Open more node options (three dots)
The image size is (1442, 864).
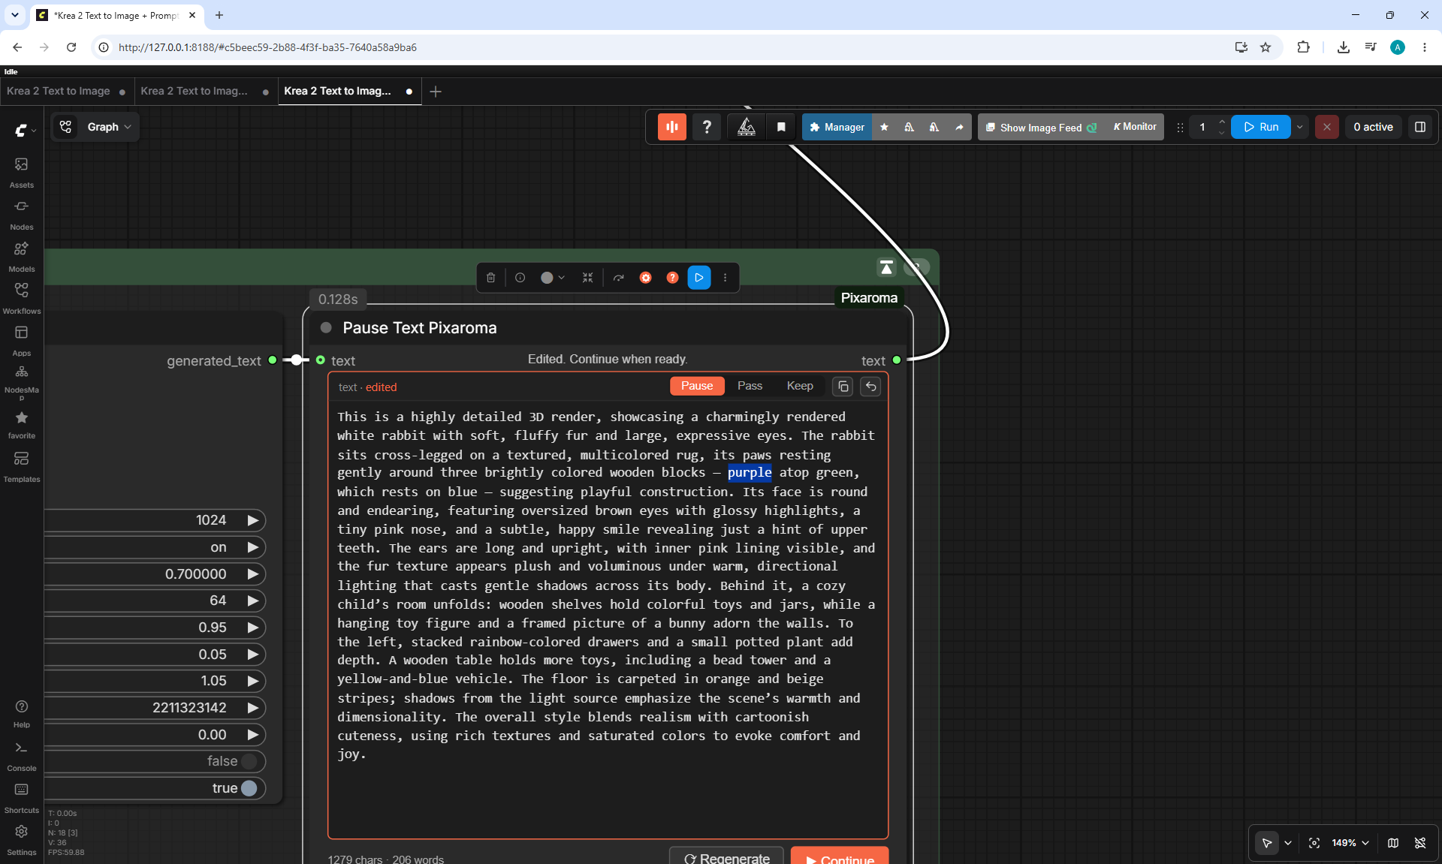pyautogui.click(x=726, y=278)
